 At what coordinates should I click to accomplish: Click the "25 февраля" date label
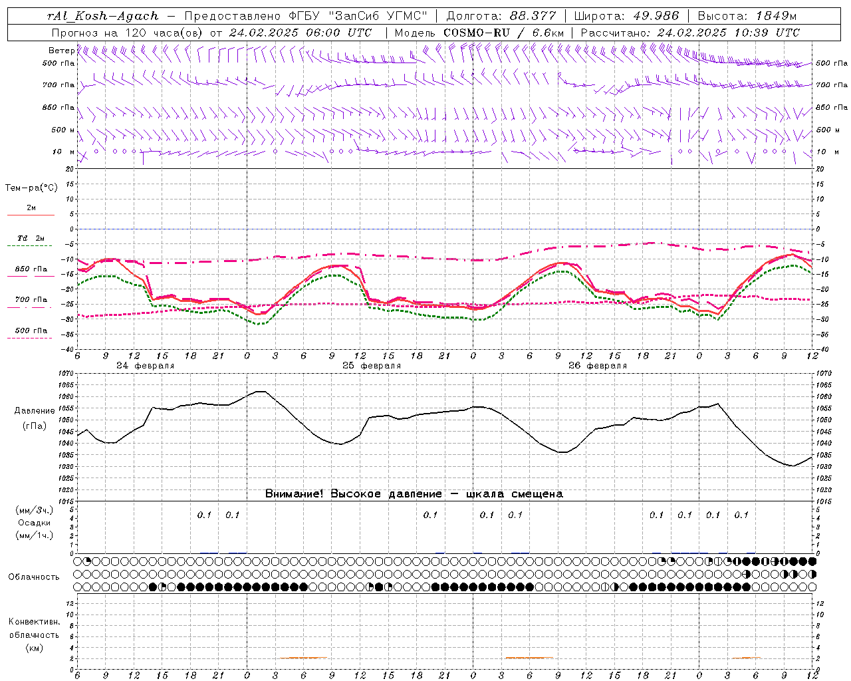click(372, 366)
